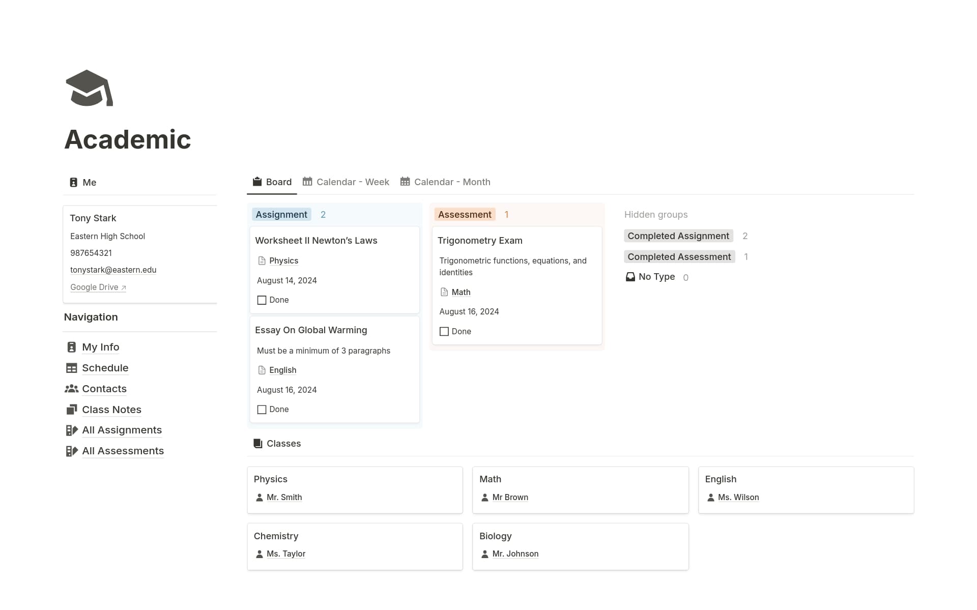Click the Contacts people icon
977x610 pixels.
point(72,389)
